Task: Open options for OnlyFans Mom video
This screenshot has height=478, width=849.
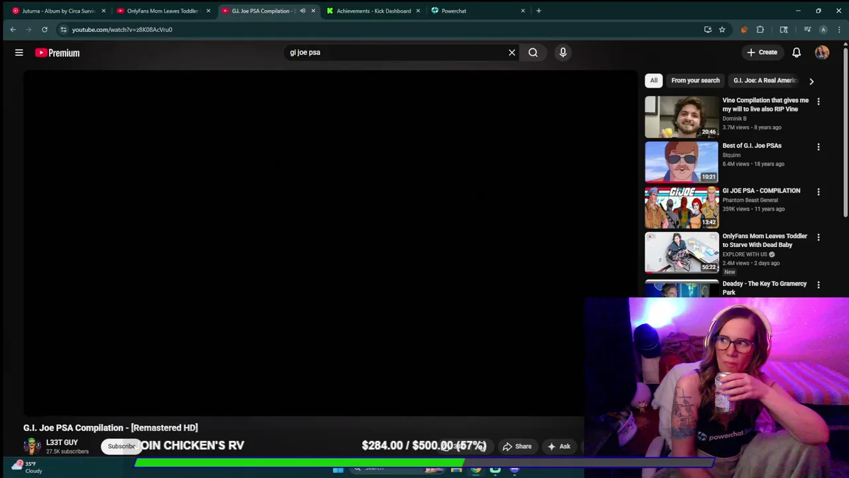Action: 818,237
